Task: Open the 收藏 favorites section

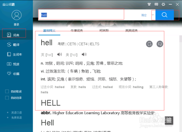Action: [x=16, y=74]
